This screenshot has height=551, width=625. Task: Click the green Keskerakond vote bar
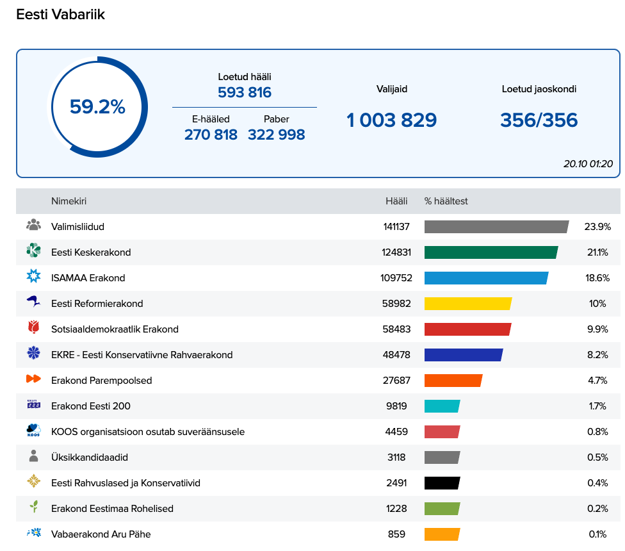[491, 252]
